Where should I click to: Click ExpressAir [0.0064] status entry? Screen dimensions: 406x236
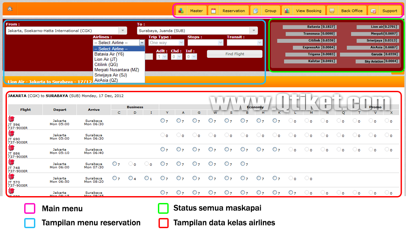pos(314,47)
